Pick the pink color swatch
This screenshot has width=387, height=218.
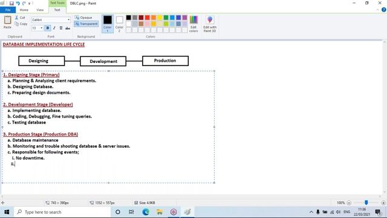click(x=148, y=24)
